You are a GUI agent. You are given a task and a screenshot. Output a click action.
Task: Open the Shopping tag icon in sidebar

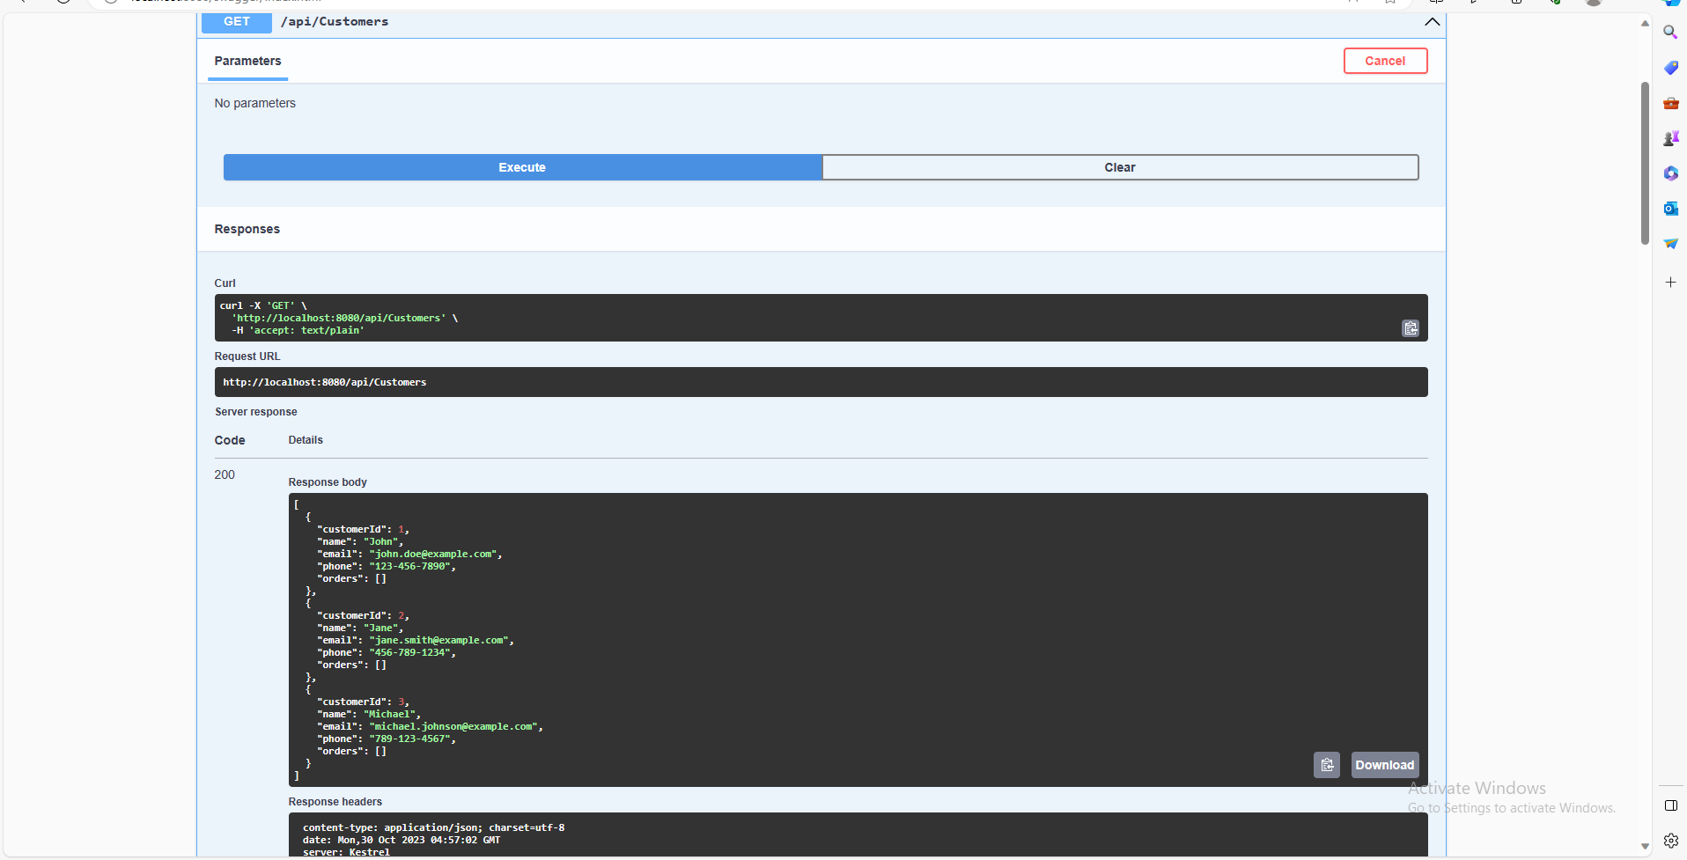pyautogui.click(x=1670, y=68)
